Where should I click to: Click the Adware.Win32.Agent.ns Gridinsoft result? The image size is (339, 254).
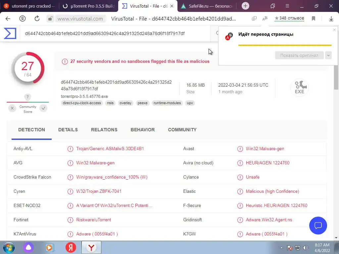coord(269,220)
